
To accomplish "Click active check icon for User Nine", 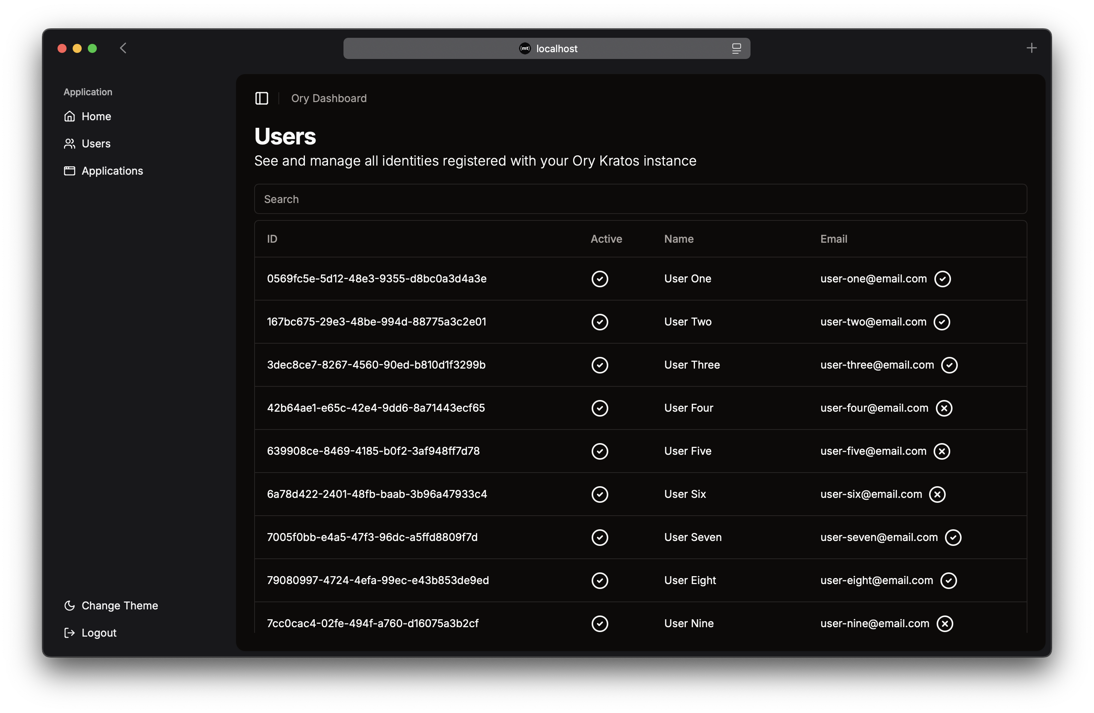I will coord(600,624).
